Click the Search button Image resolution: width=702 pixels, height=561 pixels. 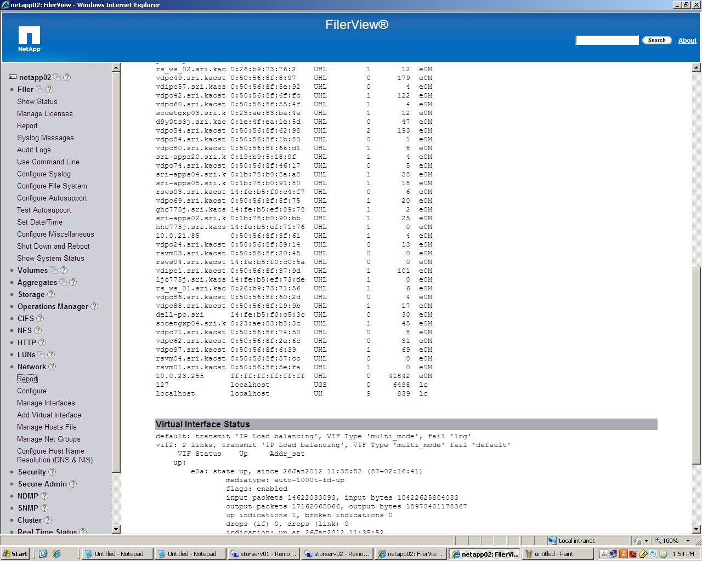[x=656, y=40]
